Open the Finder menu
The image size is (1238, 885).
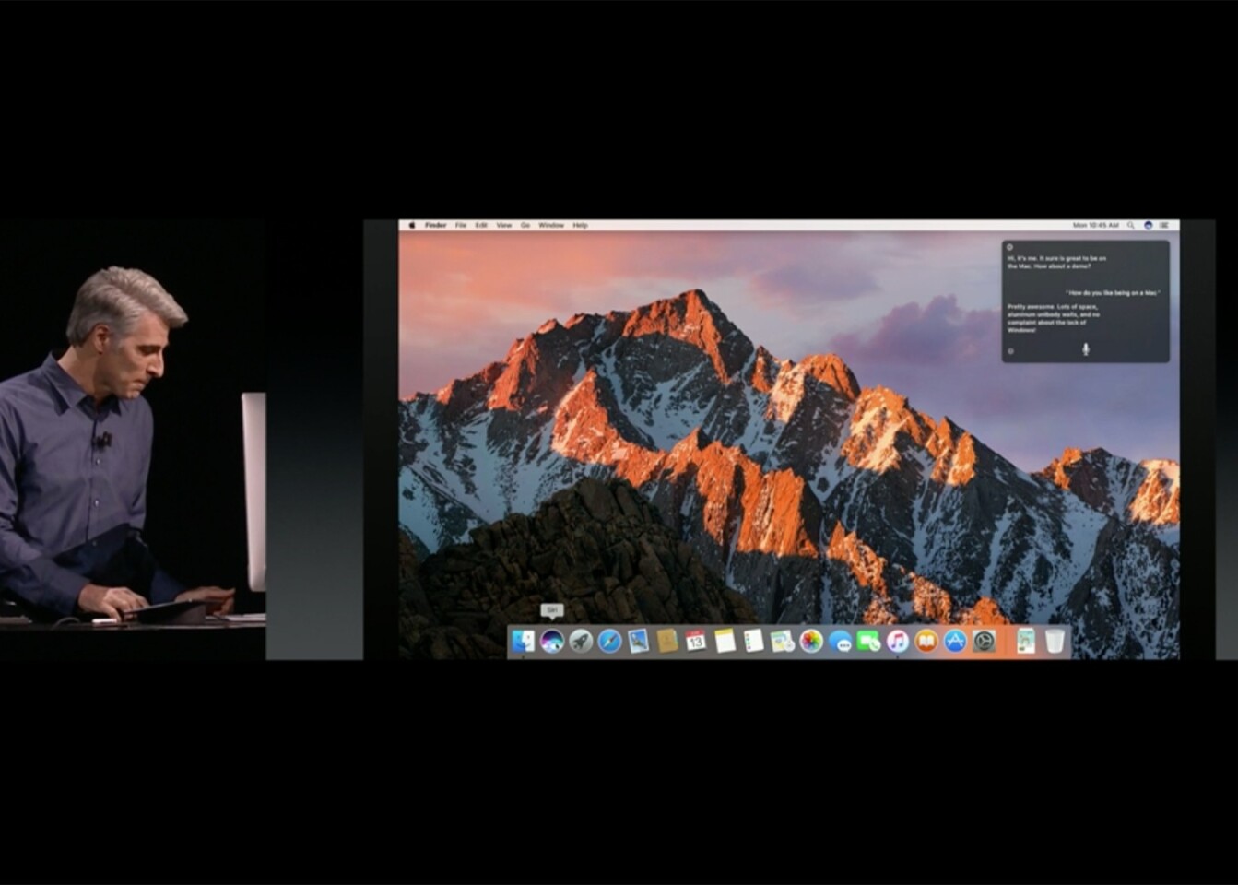pos(436,225)
